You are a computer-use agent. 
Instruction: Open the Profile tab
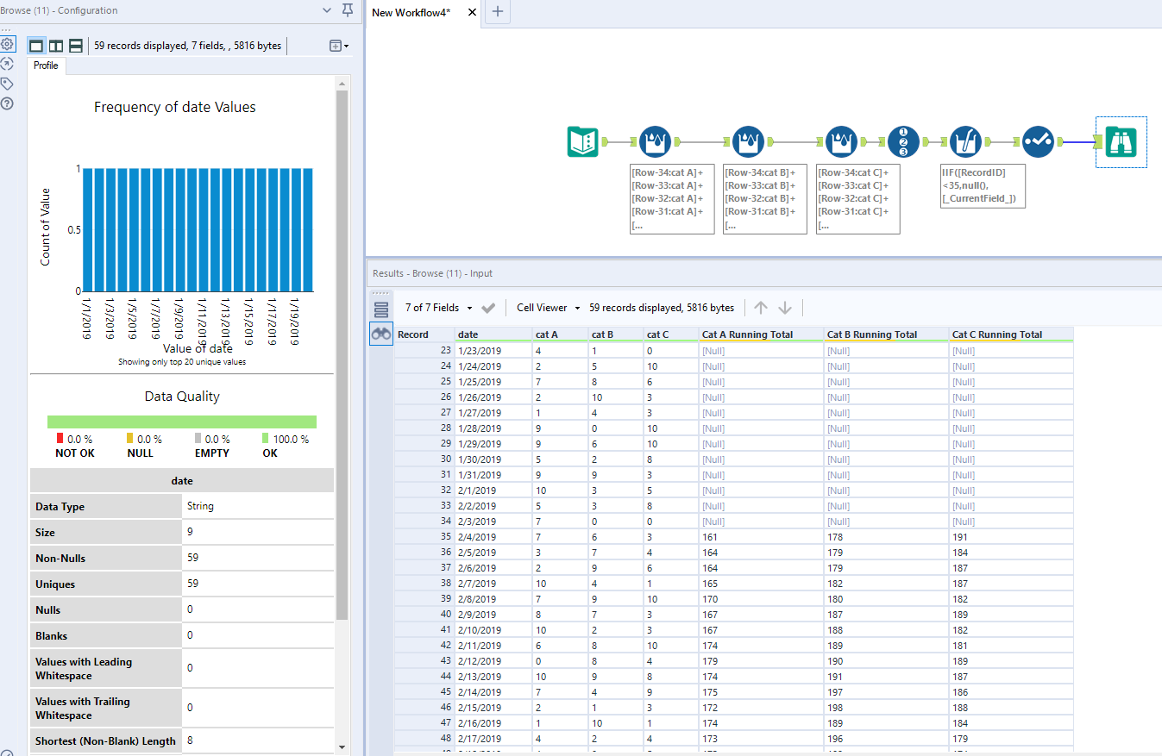(x=46, y=66)
